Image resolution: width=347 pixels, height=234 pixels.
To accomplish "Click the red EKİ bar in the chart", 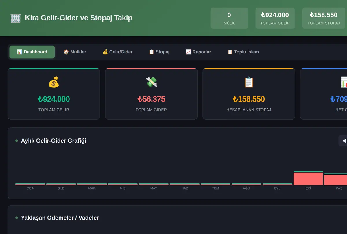I will click(x=308, y=179).
